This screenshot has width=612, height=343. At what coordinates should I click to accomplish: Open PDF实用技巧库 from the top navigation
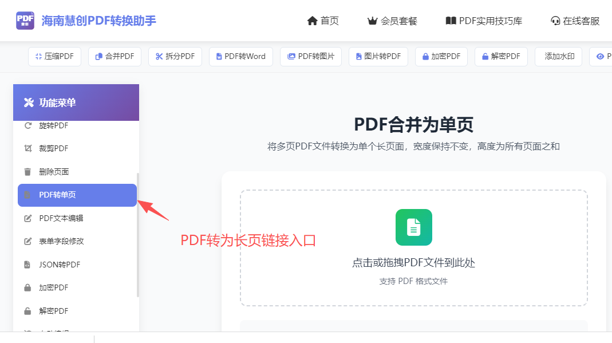tap(484, 21)
